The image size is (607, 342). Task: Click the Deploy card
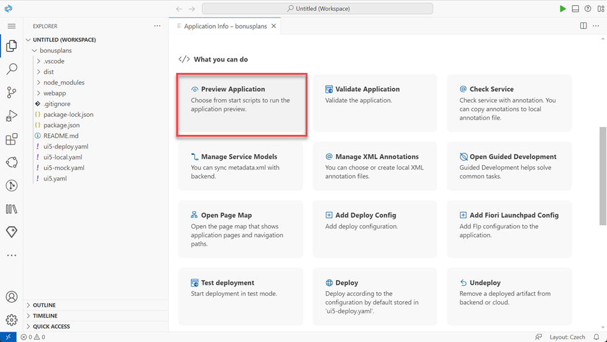[x=375, y=296]
